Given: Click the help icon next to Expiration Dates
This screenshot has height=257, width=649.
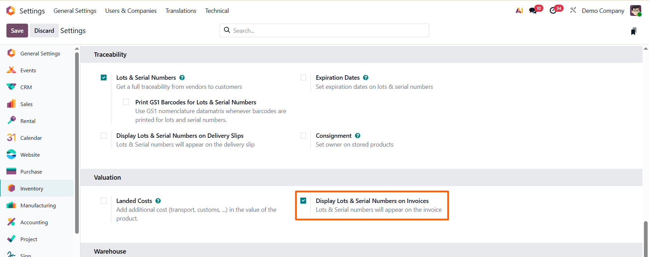Looking at the screenshot, I should [366, 78].
